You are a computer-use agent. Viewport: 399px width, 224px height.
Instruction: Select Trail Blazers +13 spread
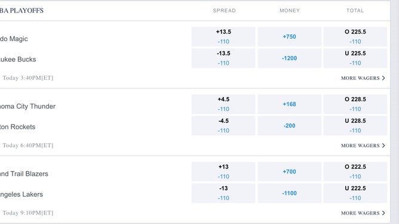tap(223, 172)
